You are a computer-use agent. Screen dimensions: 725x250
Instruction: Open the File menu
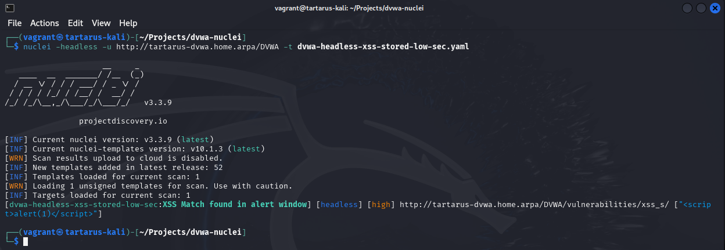(15, 23)
